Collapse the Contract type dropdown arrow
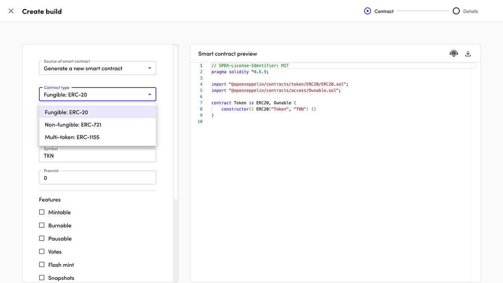 [x=149, y=94]
